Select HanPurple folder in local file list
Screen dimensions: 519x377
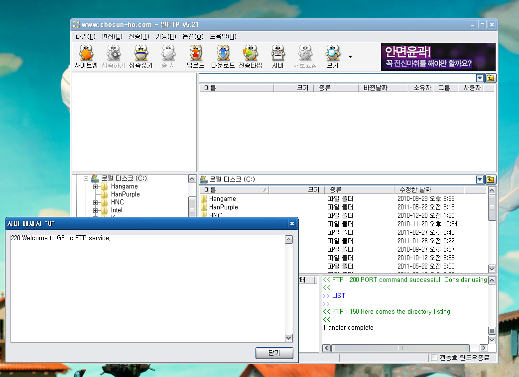click(224, 207)
